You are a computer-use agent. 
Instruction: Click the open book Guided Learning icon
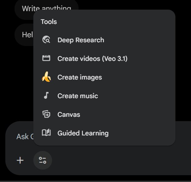point(46,133)
